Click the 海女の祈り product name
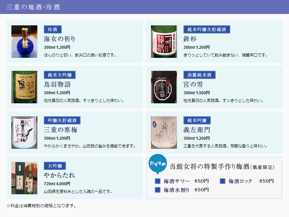The image size is (289, 217). (60, 39)
